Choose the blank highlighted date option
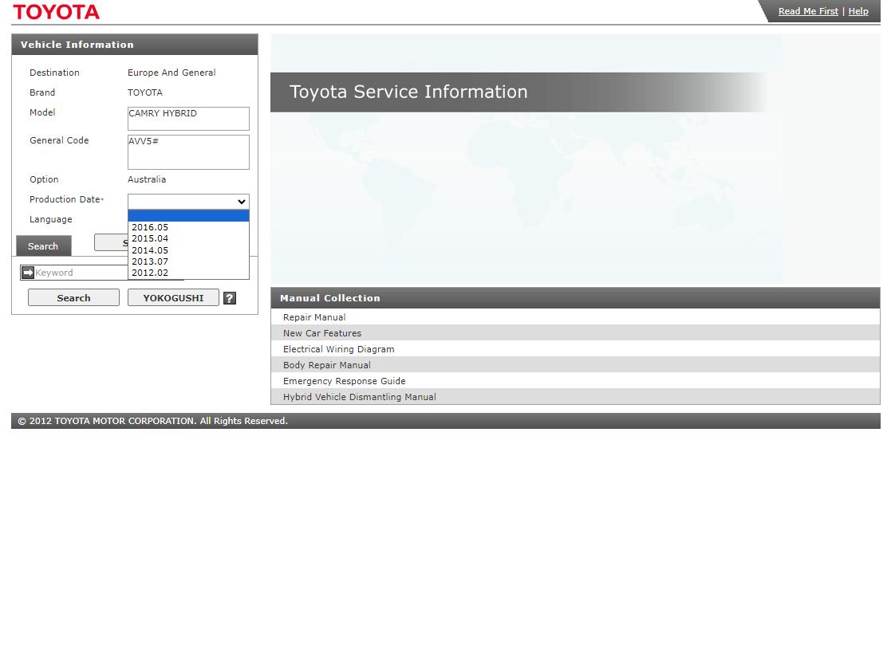Image resolution: width=891 pixels, height=664 pixels. [188, 216]
